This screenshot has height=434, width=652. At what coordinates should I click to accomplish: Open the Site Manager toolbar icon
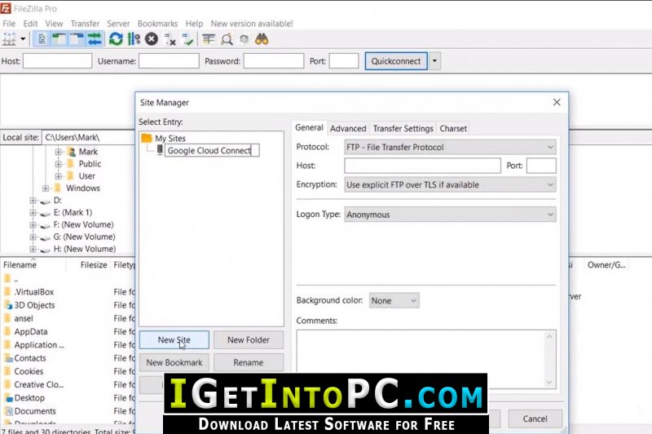[9, 39]
